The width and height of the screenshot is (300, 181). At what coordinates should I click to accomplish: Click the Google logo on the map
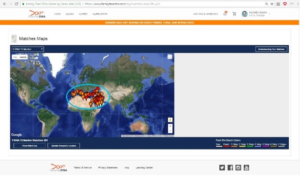click(16, 135)
